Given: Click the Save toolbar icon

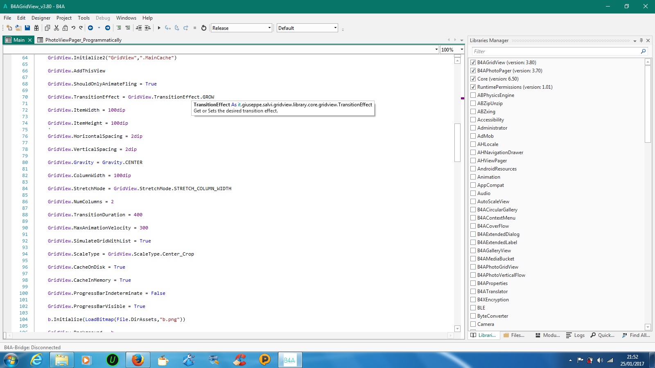Looking at the screenshot, I should point(27,28).
